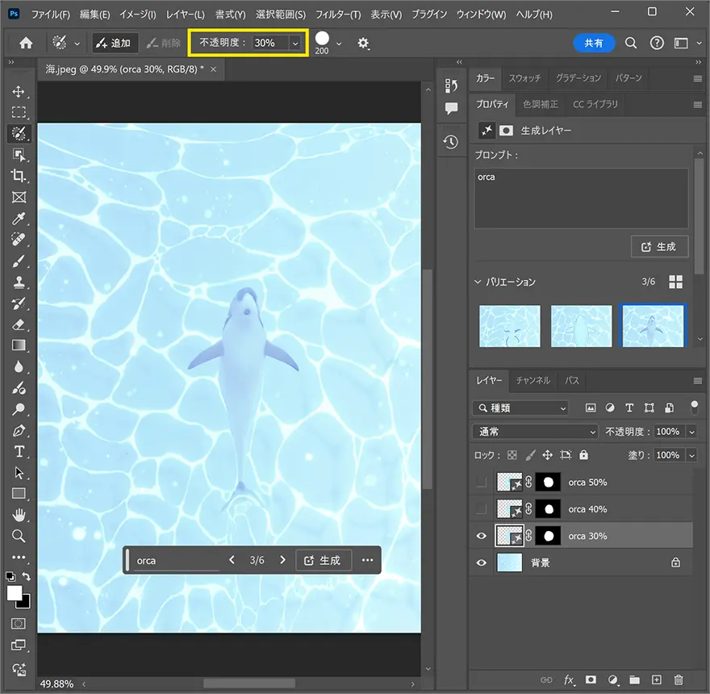Switch to the チャンネル tab

click(x=533, y=380)
